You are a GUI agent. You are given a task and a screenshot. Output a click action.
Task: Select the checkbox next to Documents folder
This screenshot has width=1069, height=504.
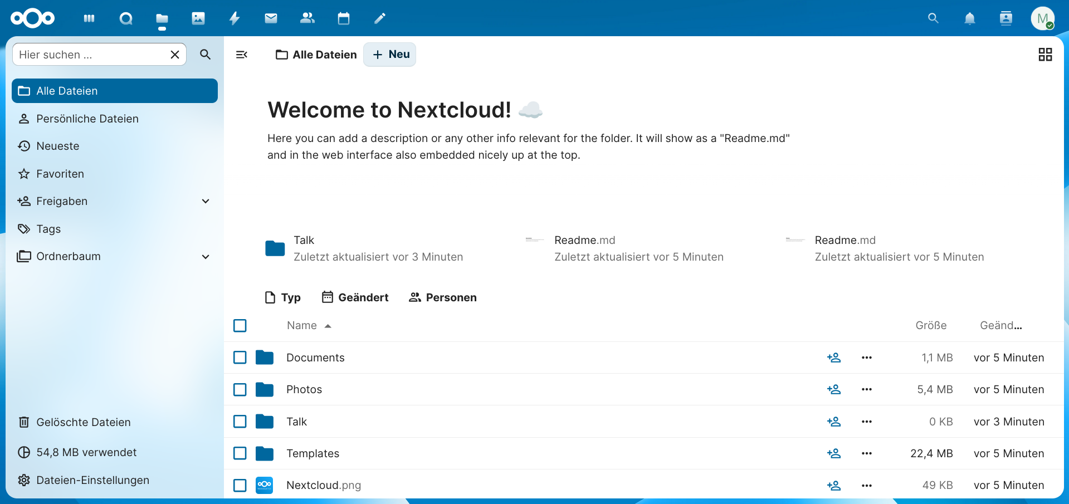click(x=240, y=358)
